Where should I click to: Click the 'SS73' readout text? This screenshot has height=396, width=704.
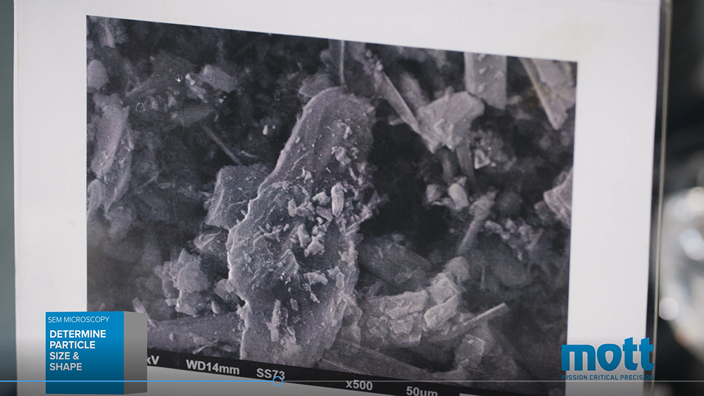pyautogui.click(x=271, y=373)
